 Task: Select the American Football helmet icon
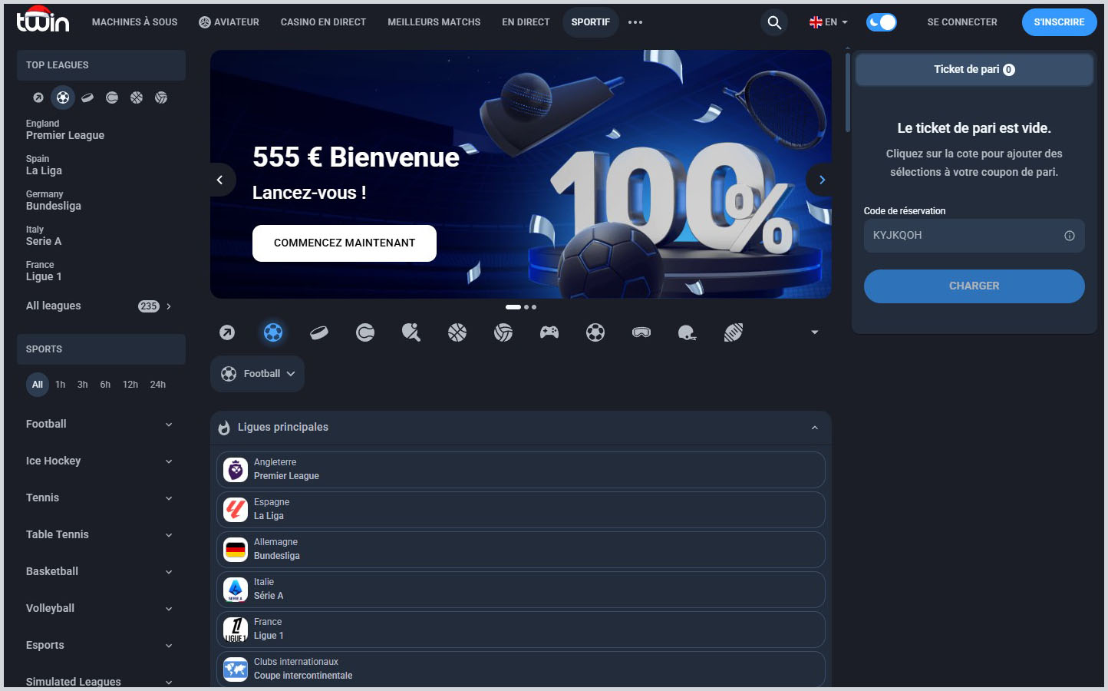coord(688,332)
